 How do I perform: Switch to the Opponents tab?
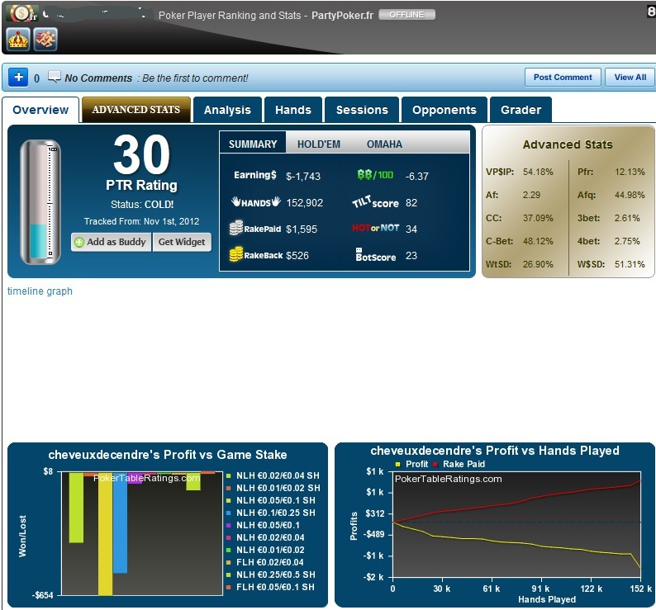(444, 110)
